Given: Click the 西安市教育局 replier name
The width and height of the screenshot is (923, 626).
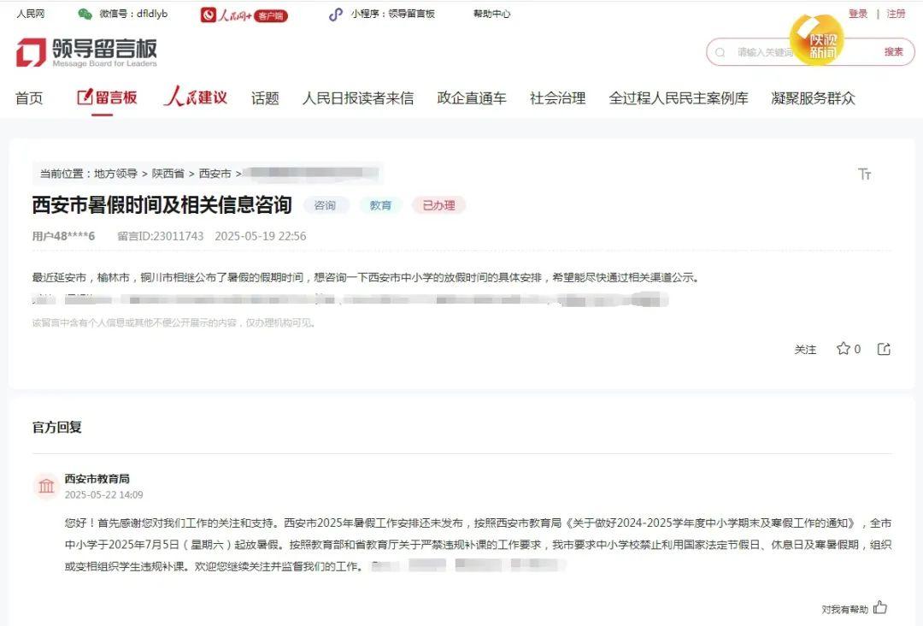Looking at the screenshot, I should (97, 479).
